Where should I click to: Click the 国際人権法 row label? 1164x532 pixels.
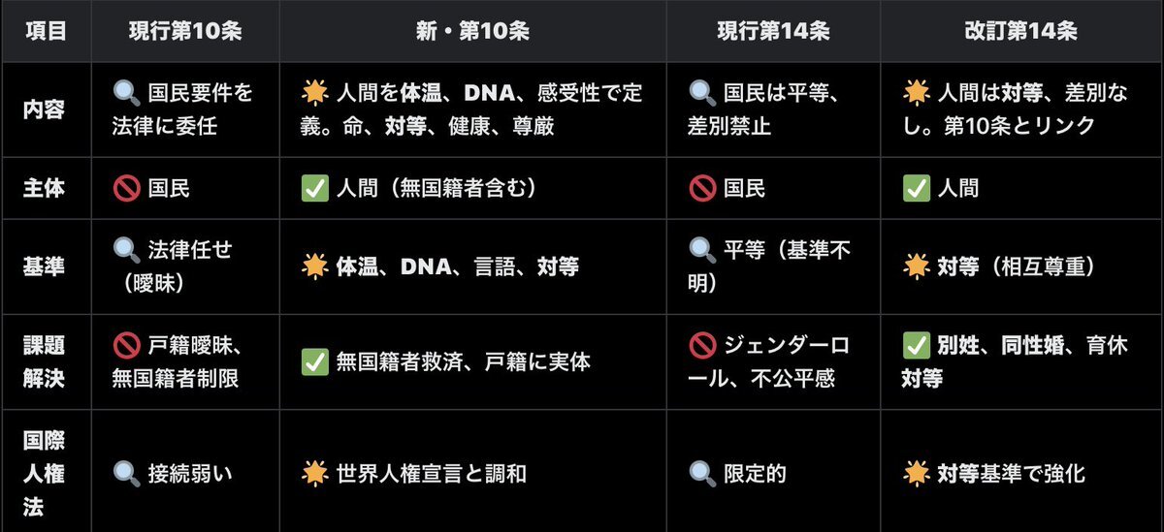click(x=46, y=473)
